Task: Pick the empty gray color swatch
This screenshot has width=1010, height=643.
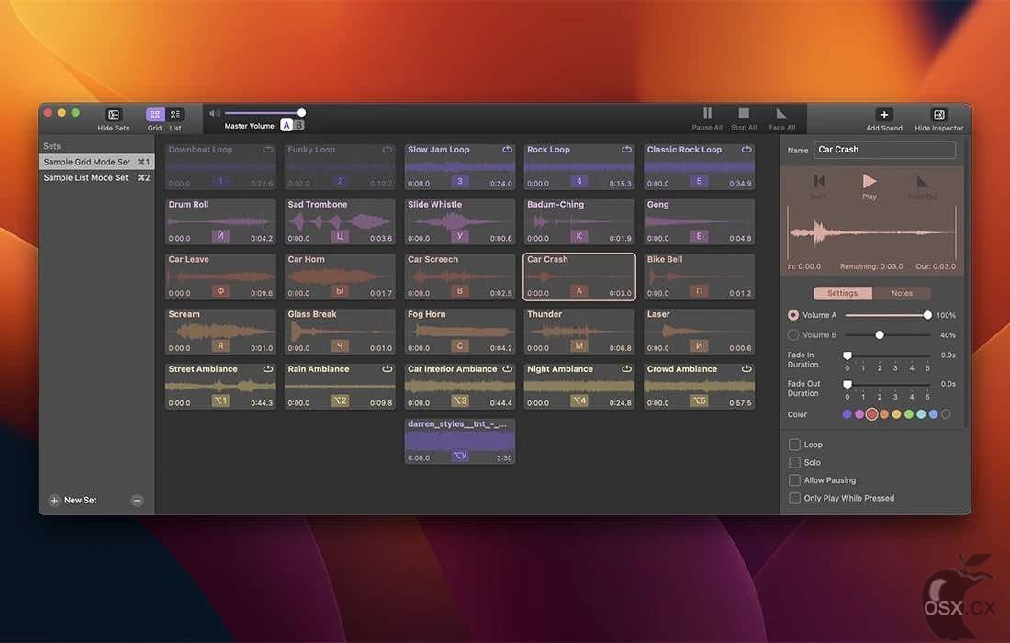Action: click(946, 414)
